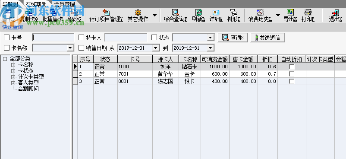Click the 计次卡类型 column header
The width and height of the screenshot is (346, 159).
[320, 59]
